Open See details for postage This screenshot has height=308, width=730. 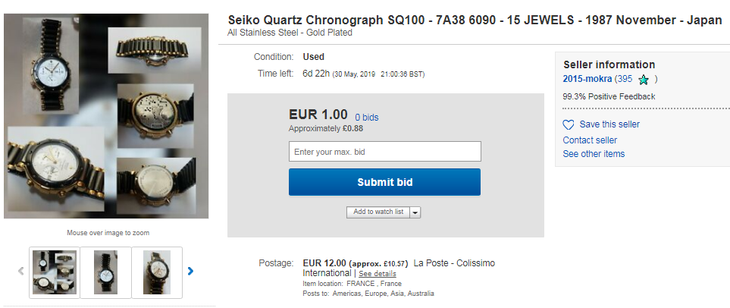pyautogui.click(x=377, y=274)
